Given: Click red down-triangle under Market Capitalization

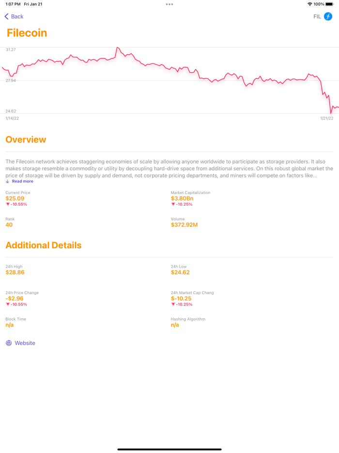Looking at the screenshot, I should (173, 204).
